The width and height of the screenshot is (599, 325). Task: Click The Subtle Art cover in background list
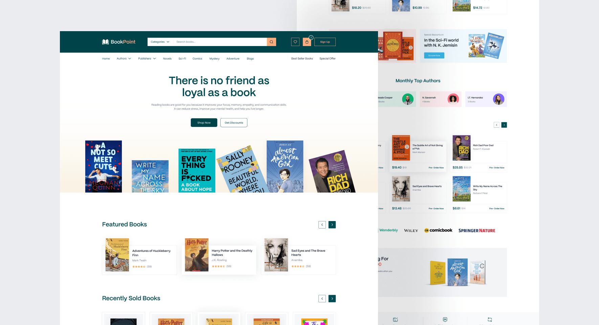(x=401, y=148)
